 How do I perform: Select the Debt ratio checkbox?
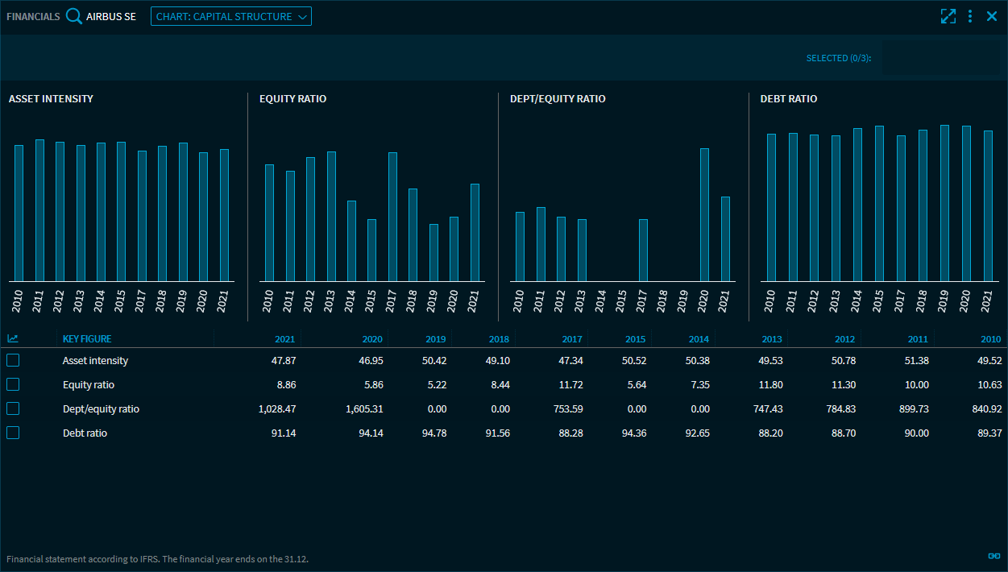[13, 433]
